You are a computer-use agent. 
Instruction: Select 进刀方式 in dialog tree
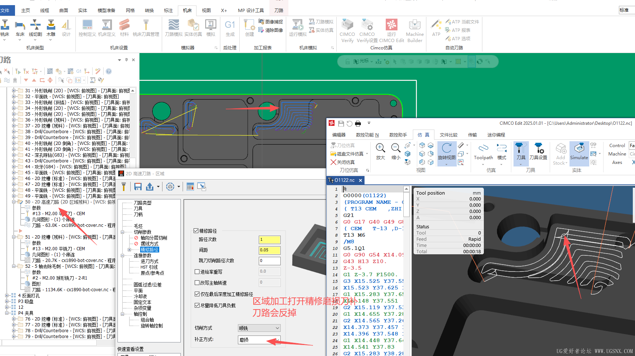[x=150, y=261]
